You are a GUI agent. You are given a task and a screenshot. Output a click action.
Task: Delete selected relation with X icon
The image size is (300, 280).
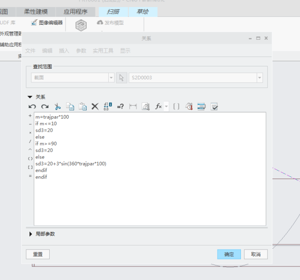point(95,107)
